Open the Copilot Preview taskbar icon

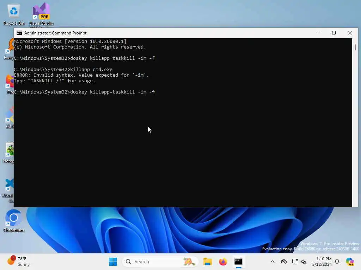(350, 262)
